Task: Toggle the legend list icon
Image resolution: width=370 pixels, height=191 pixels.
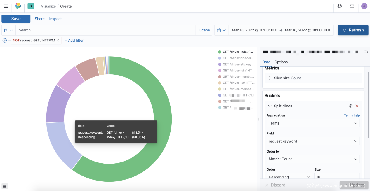Action: pos(5,186)
